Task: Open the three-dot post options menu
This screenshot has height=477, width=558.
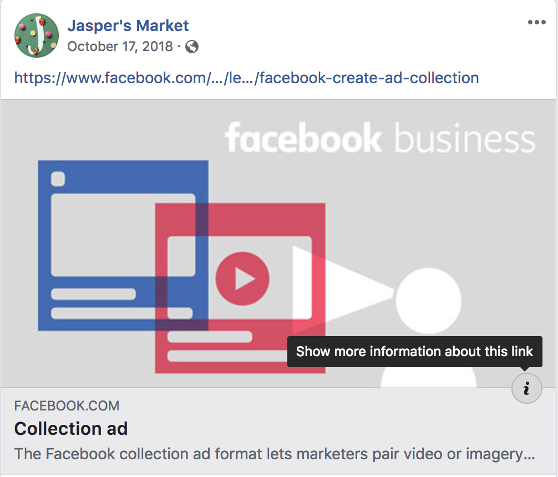Action: (537, 22)
